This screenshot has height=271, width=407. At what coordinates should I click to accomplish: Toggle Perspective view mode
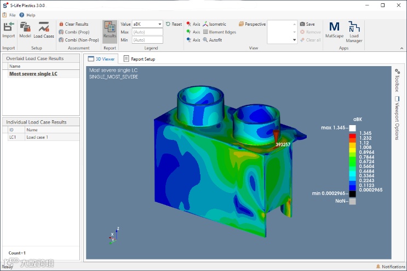pyautogui.click(x=252, y=24)
